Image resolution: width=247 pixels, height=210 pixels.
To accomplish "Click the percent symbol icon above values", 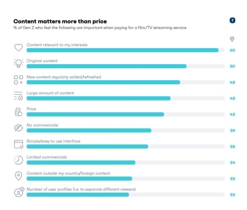I will pos(232,39).
